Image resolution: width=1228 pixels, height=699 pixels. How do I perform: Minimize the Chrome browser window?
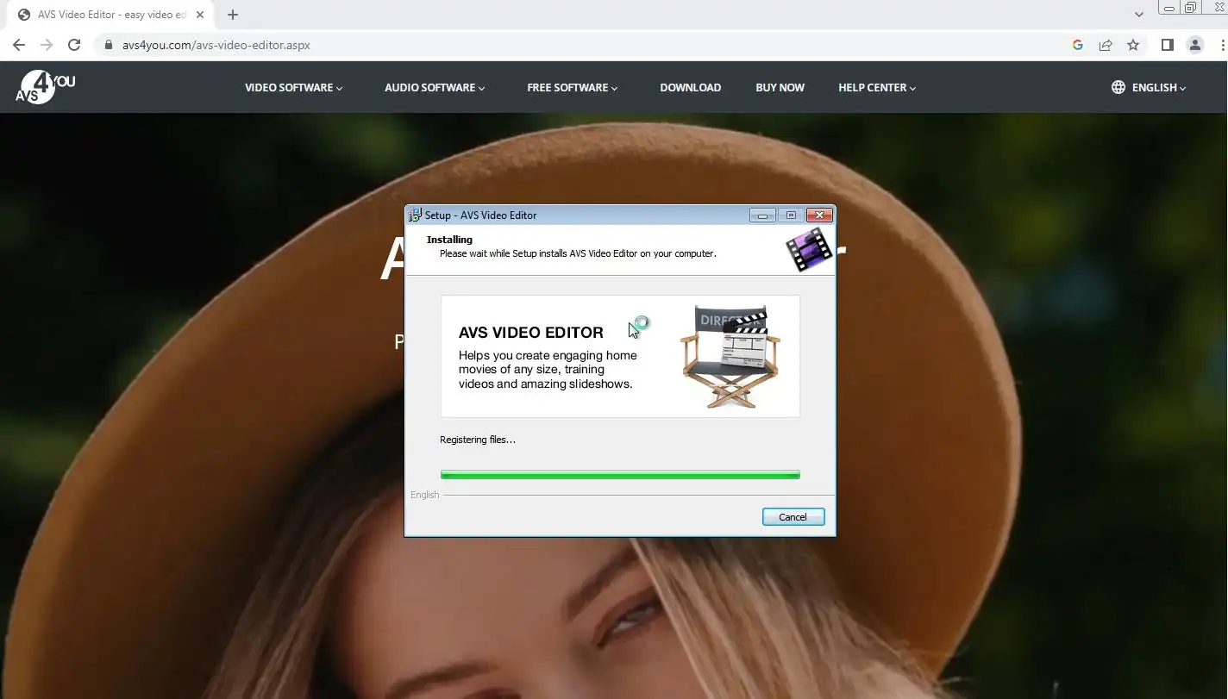(1169, 8)
